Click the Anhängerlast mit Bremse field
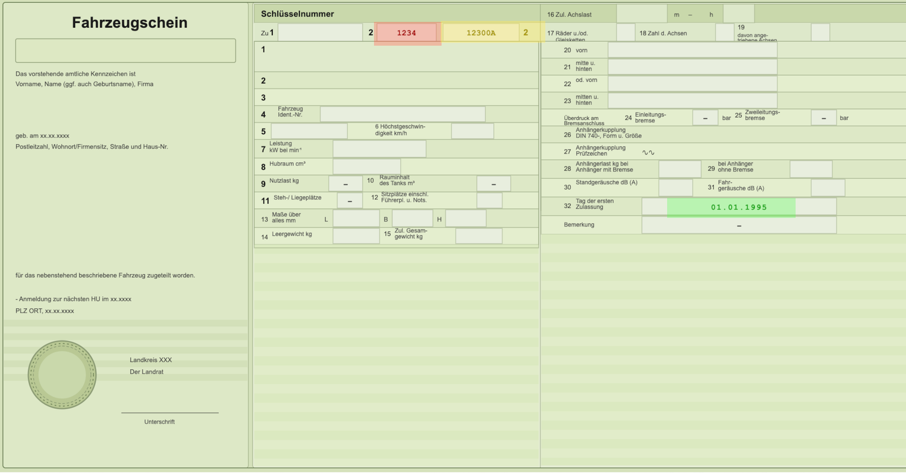The width and height of the screenshot is (906, 474). pyautogui.click(x=679, y=169)
